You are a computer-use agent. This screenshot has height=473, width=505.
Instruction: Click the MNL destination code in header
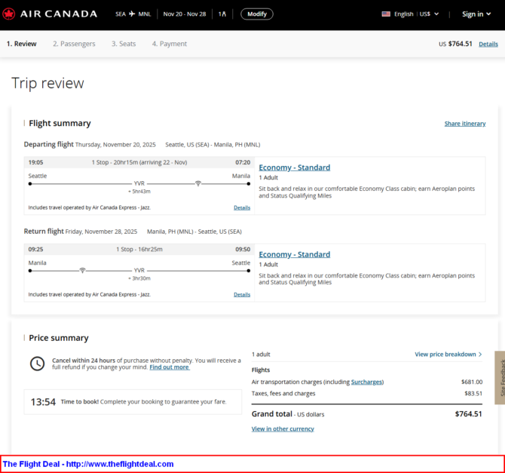click(145, 14)
